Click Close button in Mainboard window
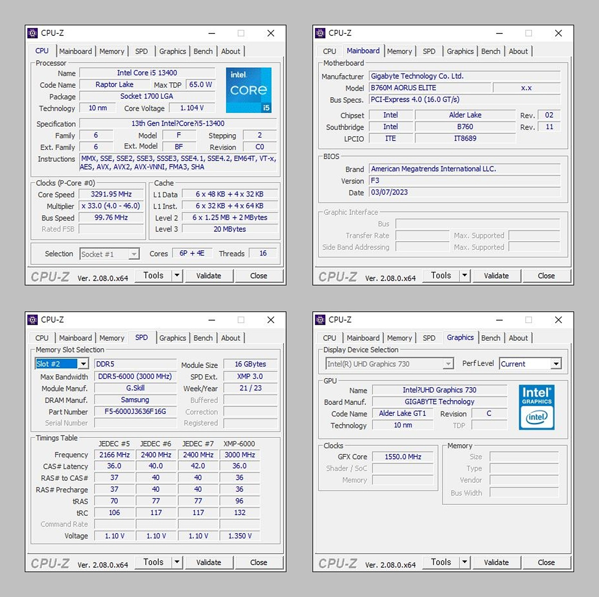The height and width of the screenshot is (597, 599). tap(546, 275)
